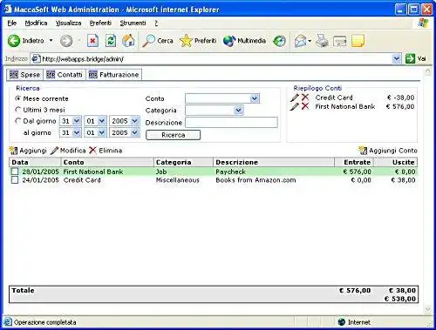Screen dimensions: 436x330
Task: Open the File menu
Action: [12, 23]
